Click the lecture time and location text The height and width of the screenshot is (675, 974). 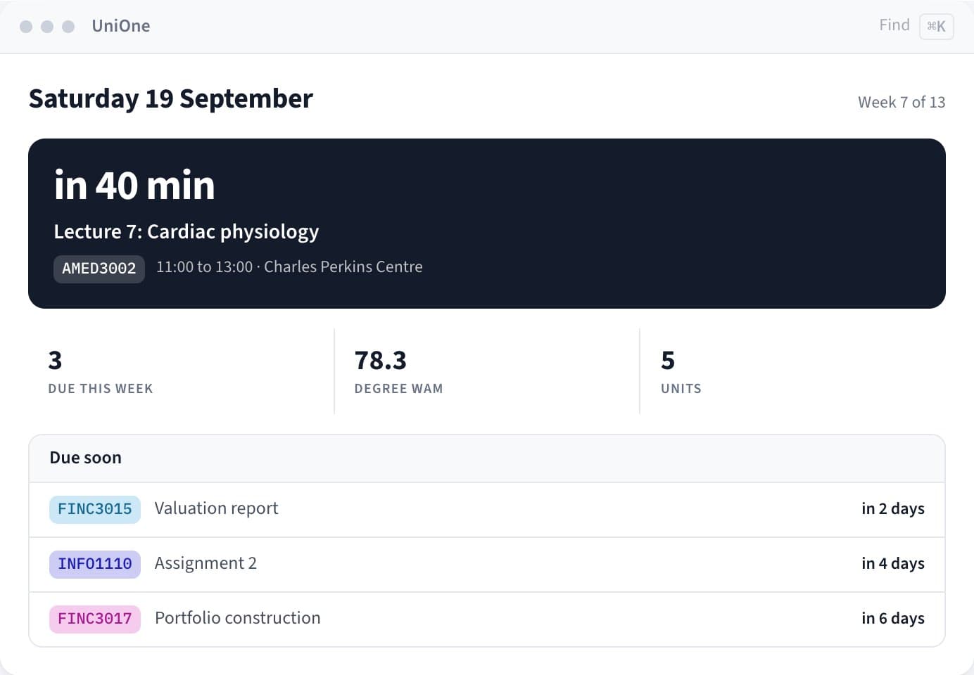click(x=289, y=267)
